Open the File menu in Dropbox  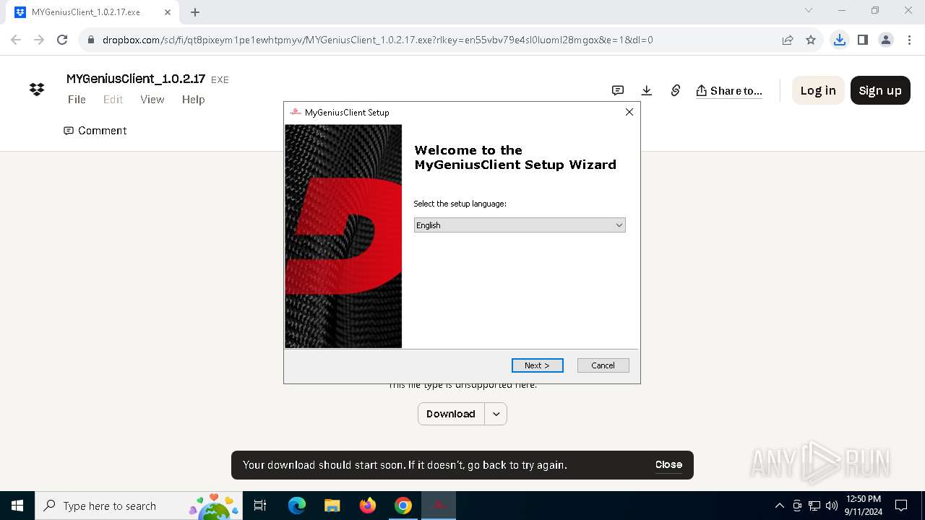click(77, 100)
